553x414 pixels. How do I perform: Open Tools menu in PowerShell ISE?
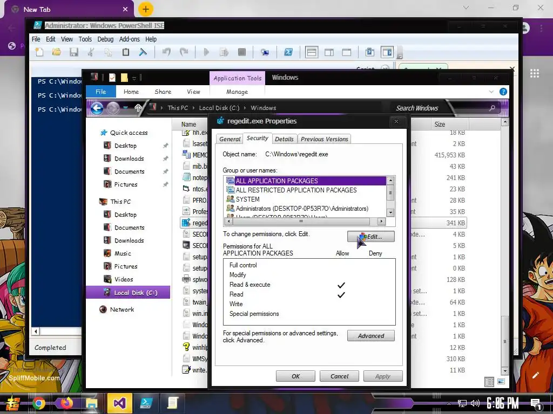[85, 39]
